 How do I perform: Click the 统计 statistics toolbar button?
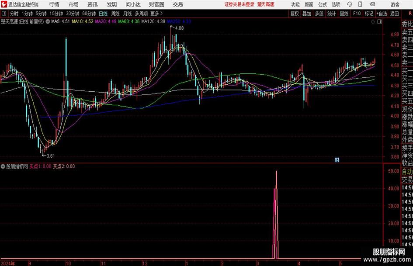(331, 14)
